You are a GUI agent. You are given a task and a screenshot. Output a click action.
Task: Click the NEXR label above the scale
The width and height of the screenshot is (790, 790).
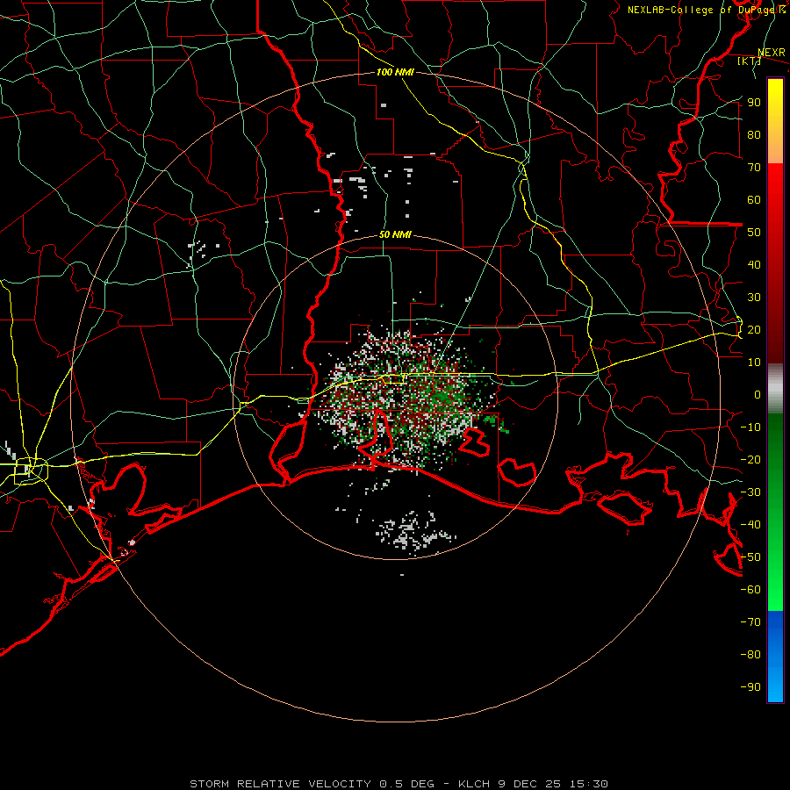[772, 53]
